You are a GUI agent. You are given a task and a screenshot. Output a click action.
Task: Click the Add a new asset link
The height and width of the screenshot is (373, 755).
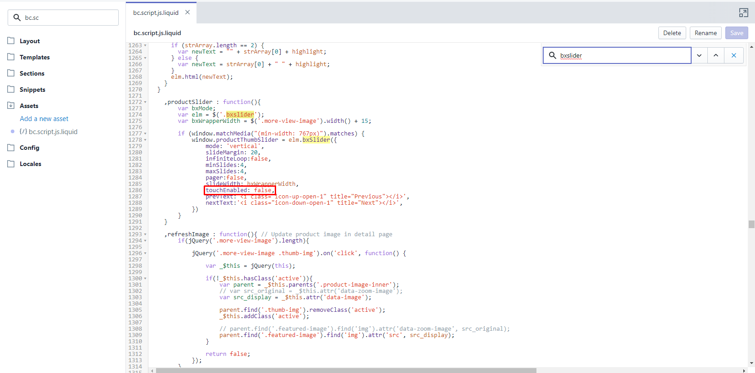pos(44,119)
